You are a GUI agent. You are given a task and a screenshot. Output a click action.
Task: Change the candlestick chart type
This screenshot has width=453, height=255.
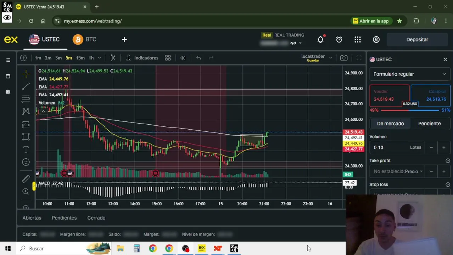(113, 58)
